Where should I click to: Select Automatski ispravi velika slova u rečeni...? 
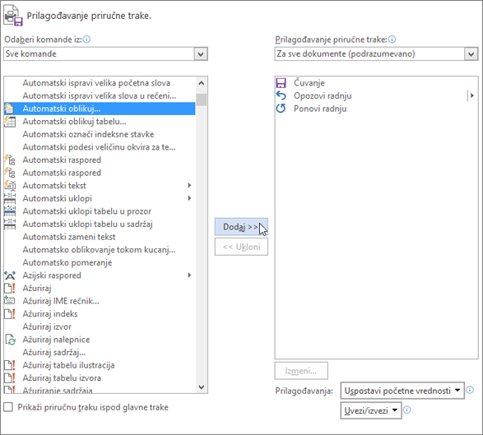point(100,95)
